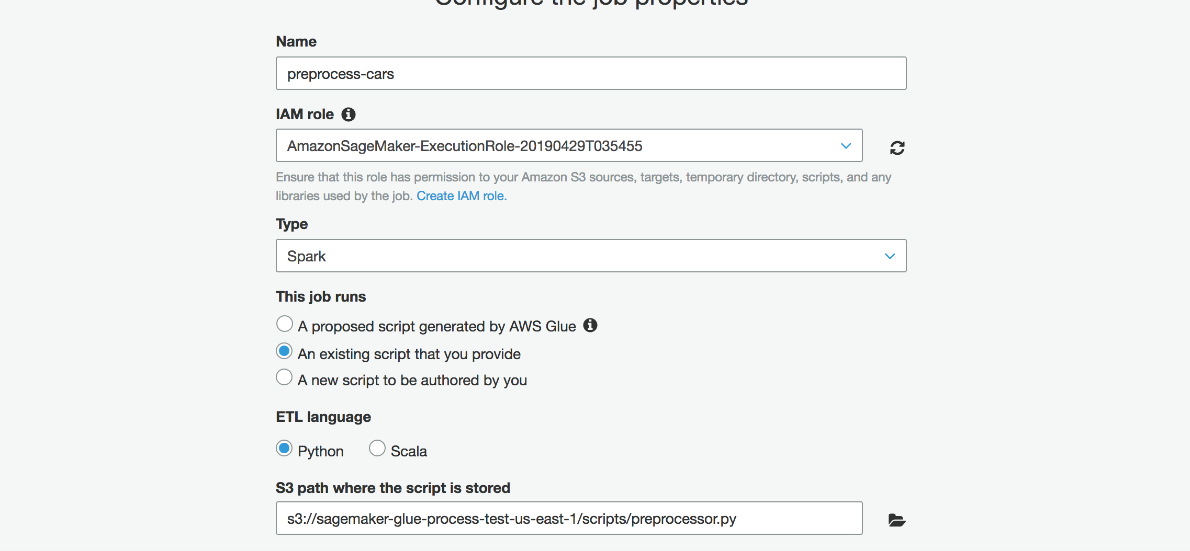Click into the Name field containing preprocess-cars
Screen dimensions: 1190x551
pos(591,74)
